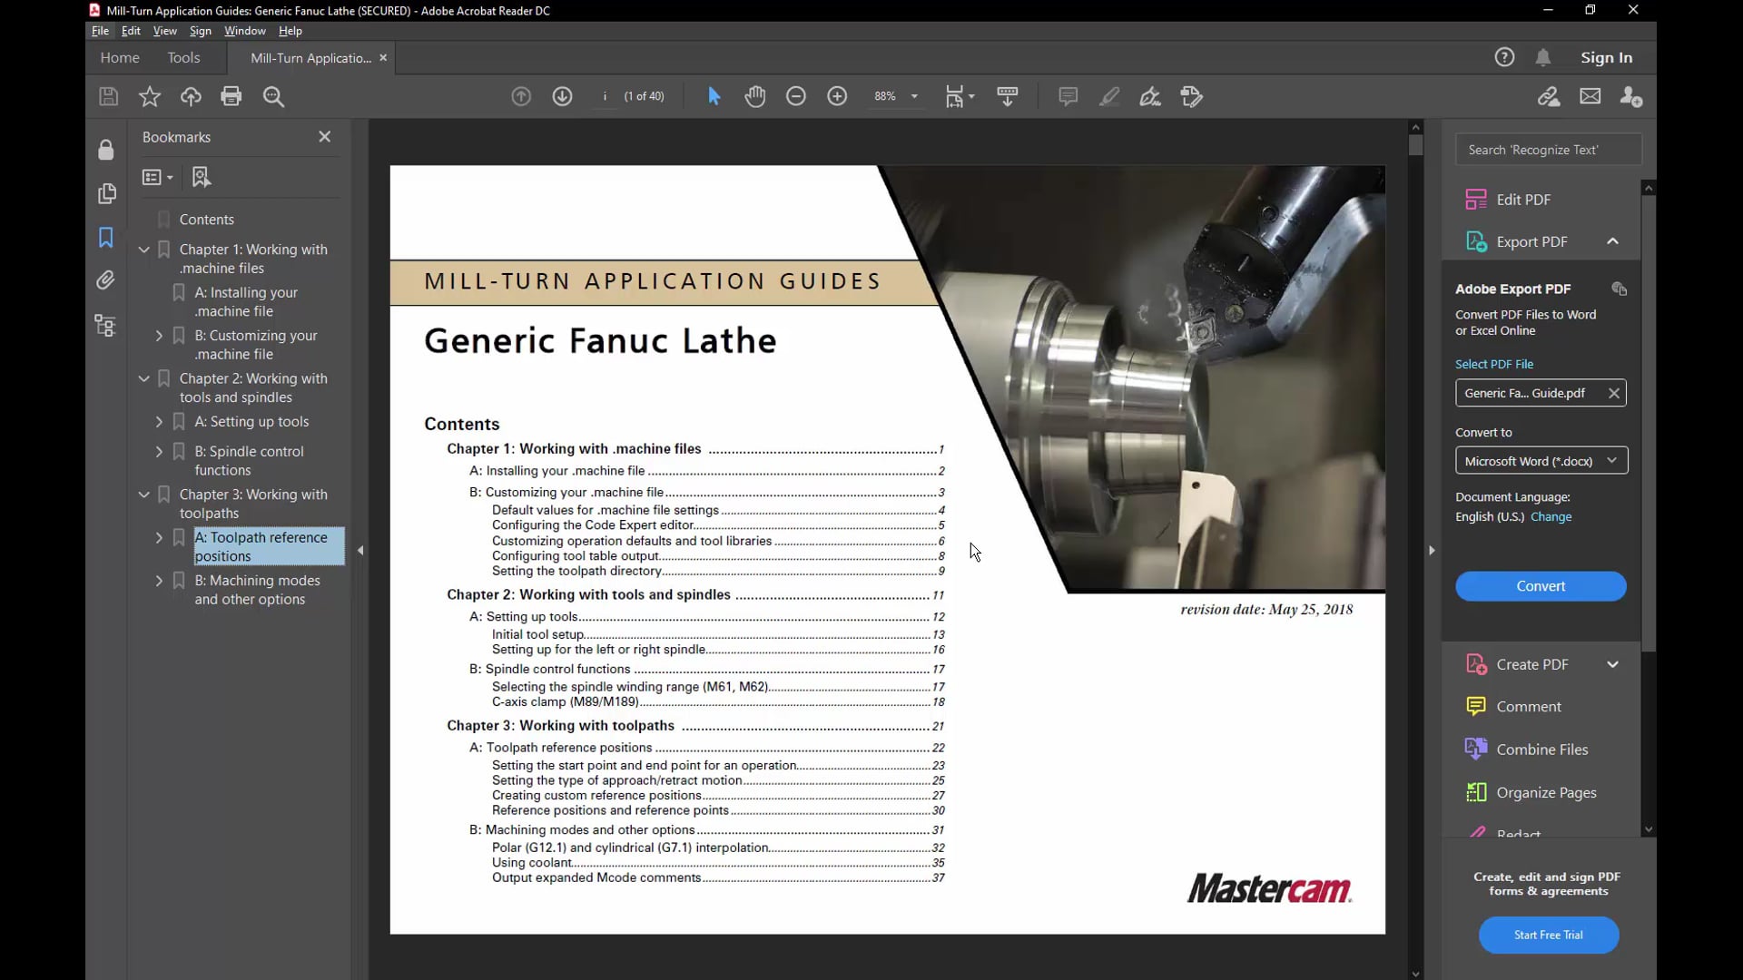The height and width of the screenshot is (980, 1743).
Task: Click the cloud upload icon
Action: (x=191, y=96)
